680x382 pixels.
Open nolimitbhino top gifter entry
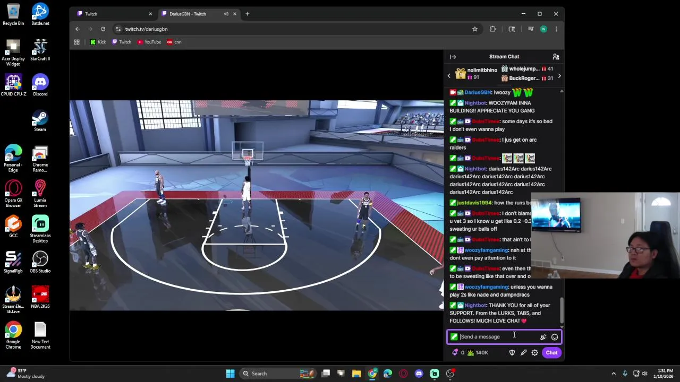click(477, 73)
